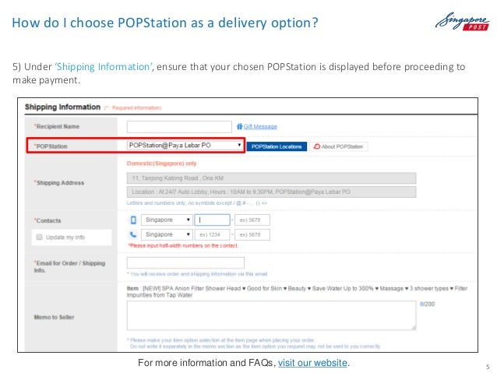Click the telephone handset icon in Contacts
This screenshot has width=497, height=373.
coord(133,234)
